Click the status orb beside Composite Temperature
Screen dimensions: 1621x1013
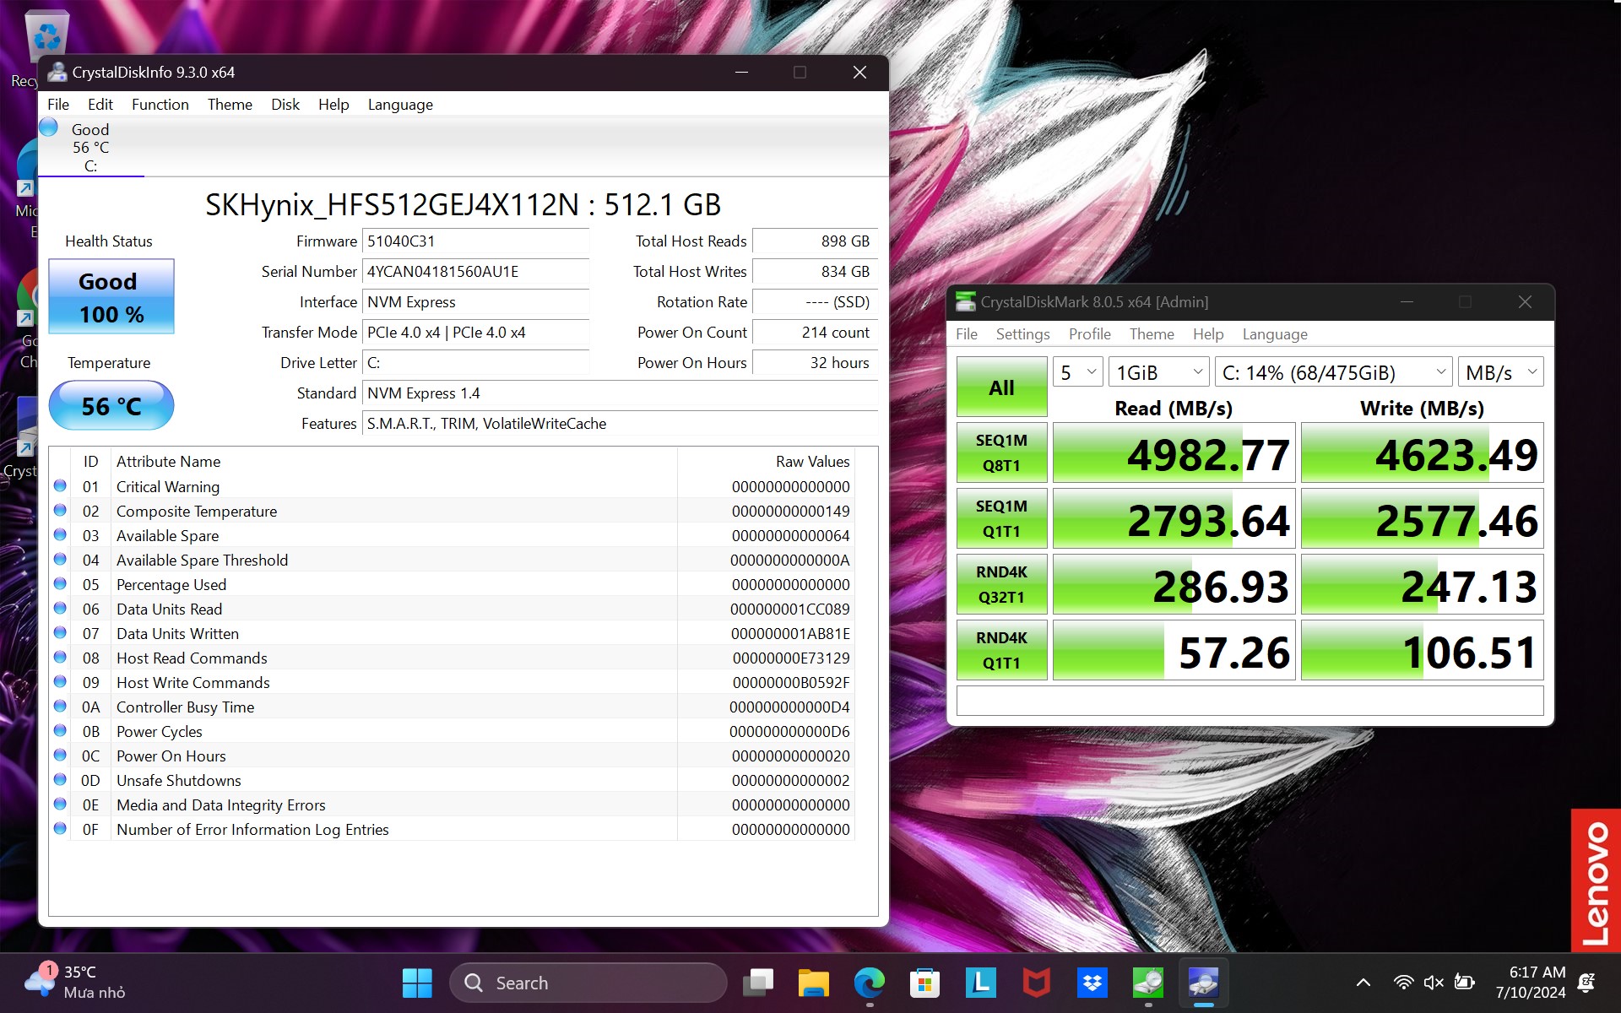click(60, 510)
